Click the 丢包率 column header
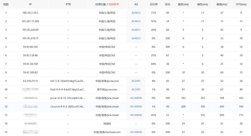Screen dimensions: 251x136 click(154, 4)
